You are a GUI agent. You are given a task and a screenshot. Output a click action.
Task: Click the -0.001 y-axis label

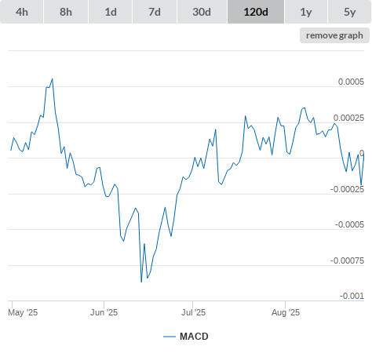352,296
